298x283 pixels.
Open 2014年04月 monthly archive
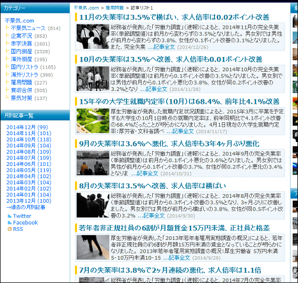pyautogui.click(x=29, y=176)
